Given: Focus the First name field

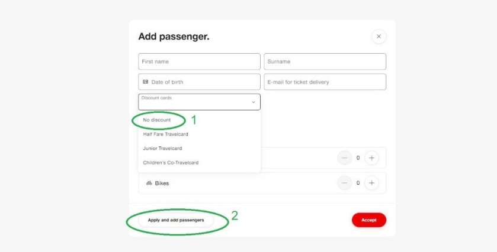Looking at the screenshot, I should pos(199,61).
